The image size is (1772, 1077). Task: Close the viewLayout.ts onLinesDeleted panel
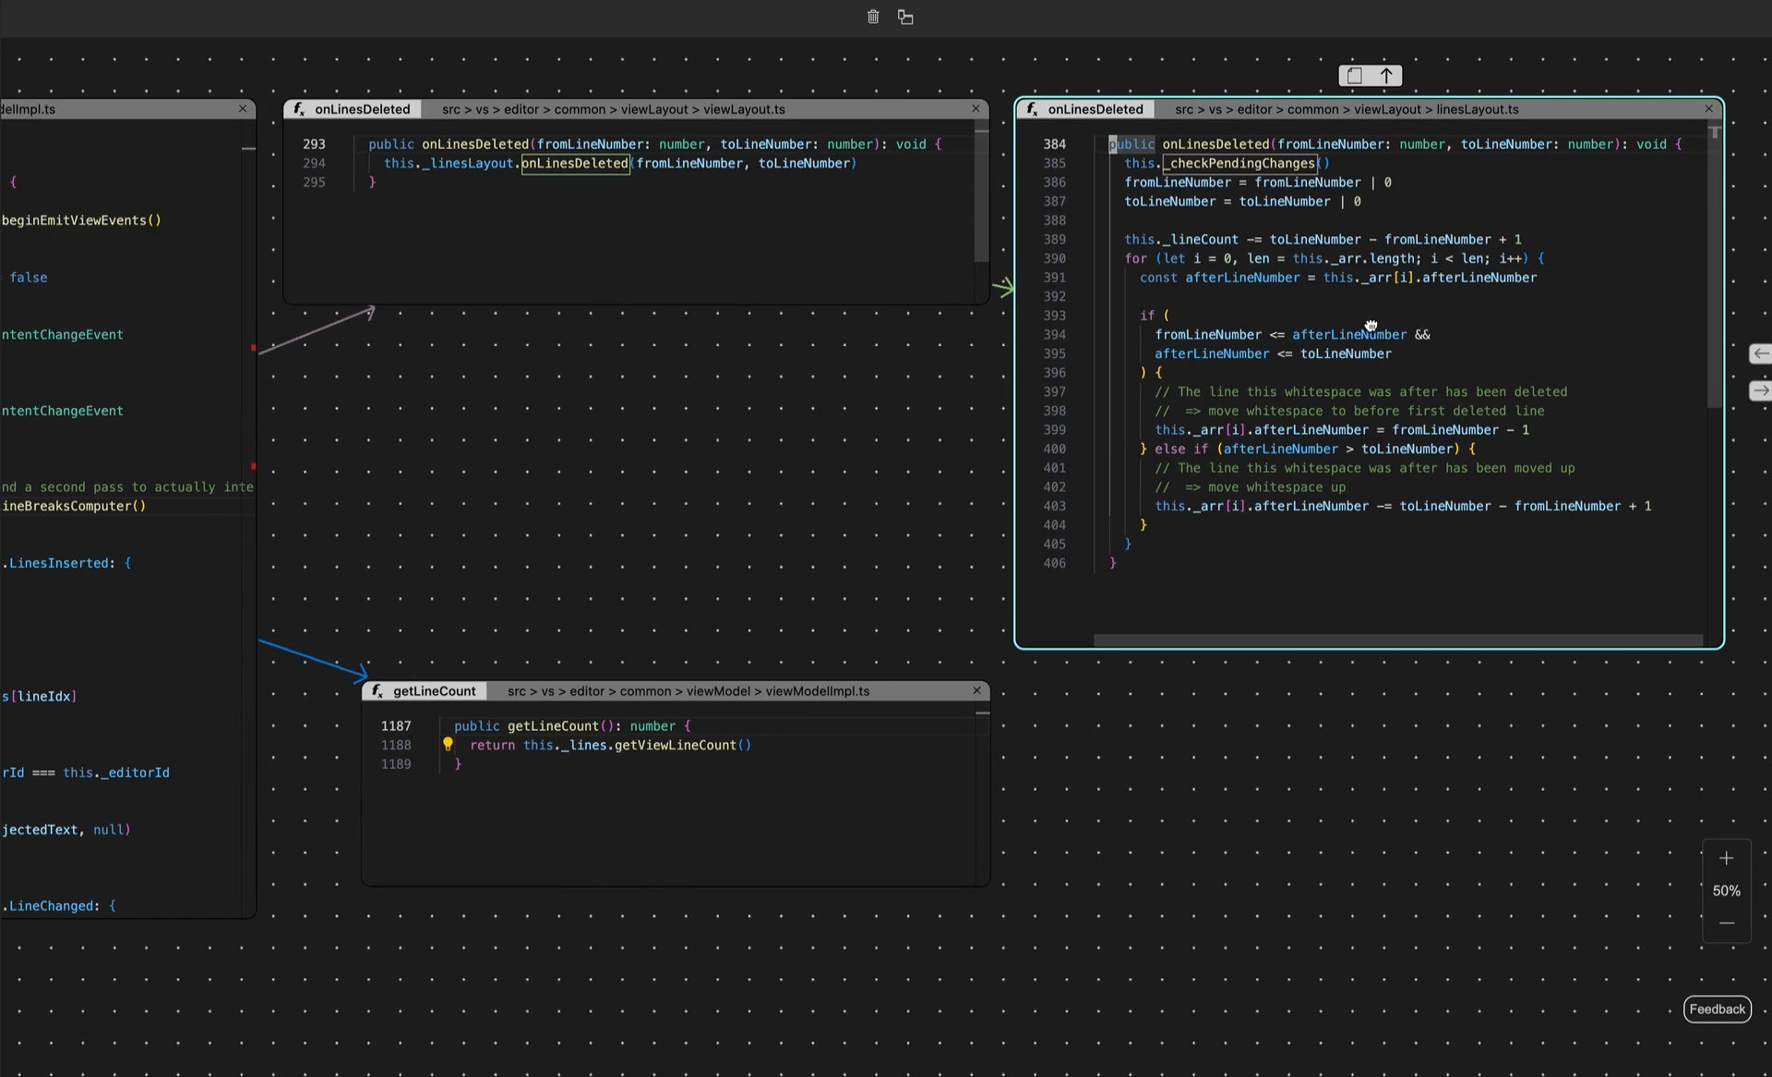pos(976,109)
